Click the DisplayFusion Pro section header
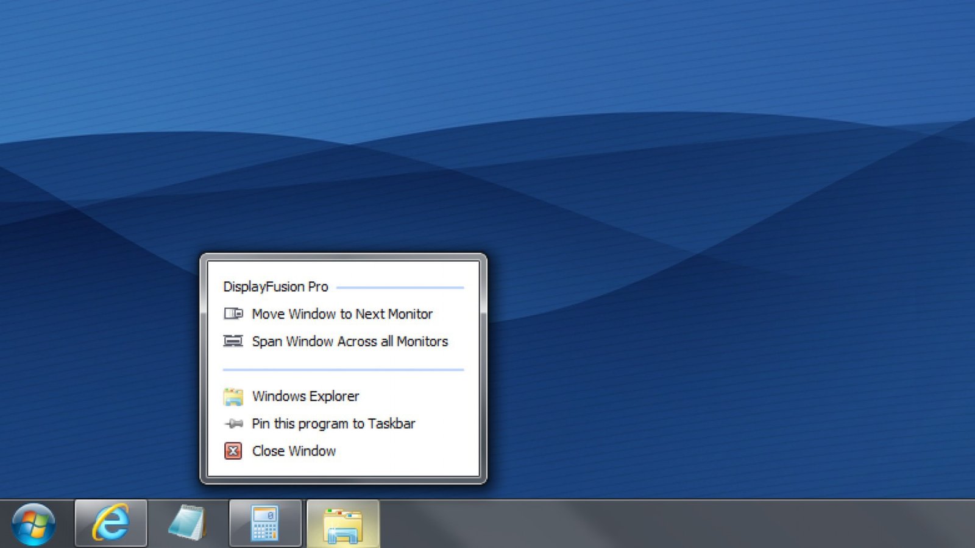This screenshot has width=975, height=548. tap(275, 287)
